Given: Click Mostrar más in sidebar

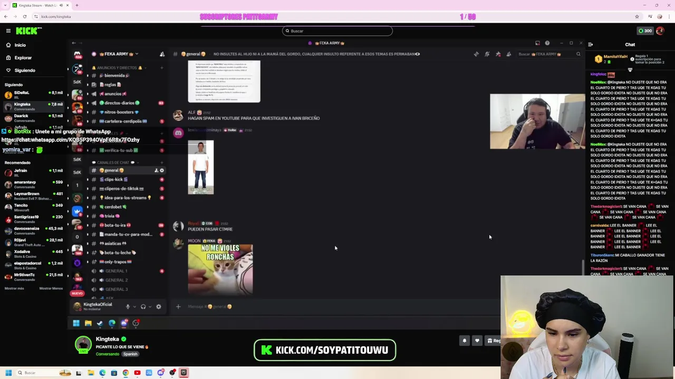Looking at the screenshot, I should (x=14, y=288).
